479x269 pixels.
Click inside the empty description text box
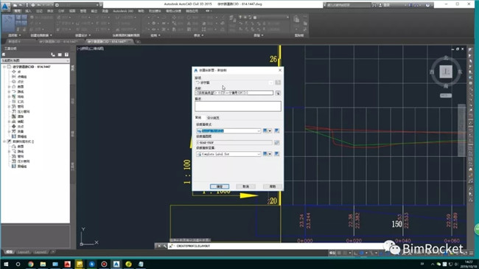tap(238, 106)
